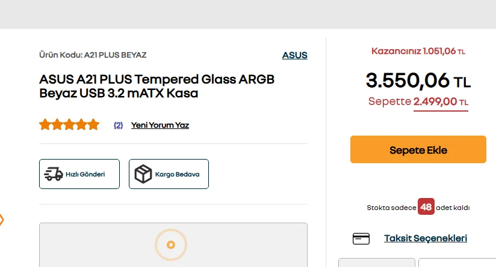Click the Kargo Bedava badge
496x267 pixels.
pyautogui.click(x=169, y=174)
